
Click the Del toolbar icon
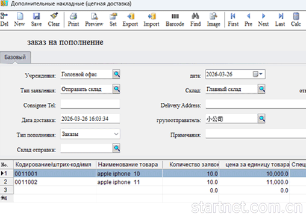[x=4, y=20]
